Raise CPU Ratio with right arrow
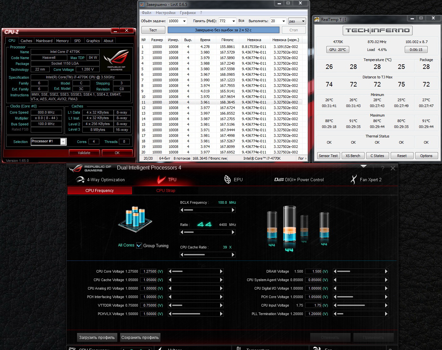This screenshot has height=350, width=442. tap(233, 232)
